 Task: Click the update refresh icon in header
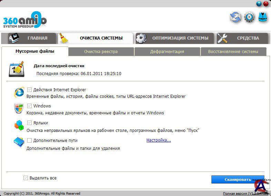pos(235,17)
